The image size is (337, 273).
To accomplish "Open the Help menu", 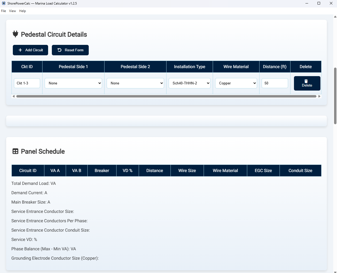I will coord(22,11).
